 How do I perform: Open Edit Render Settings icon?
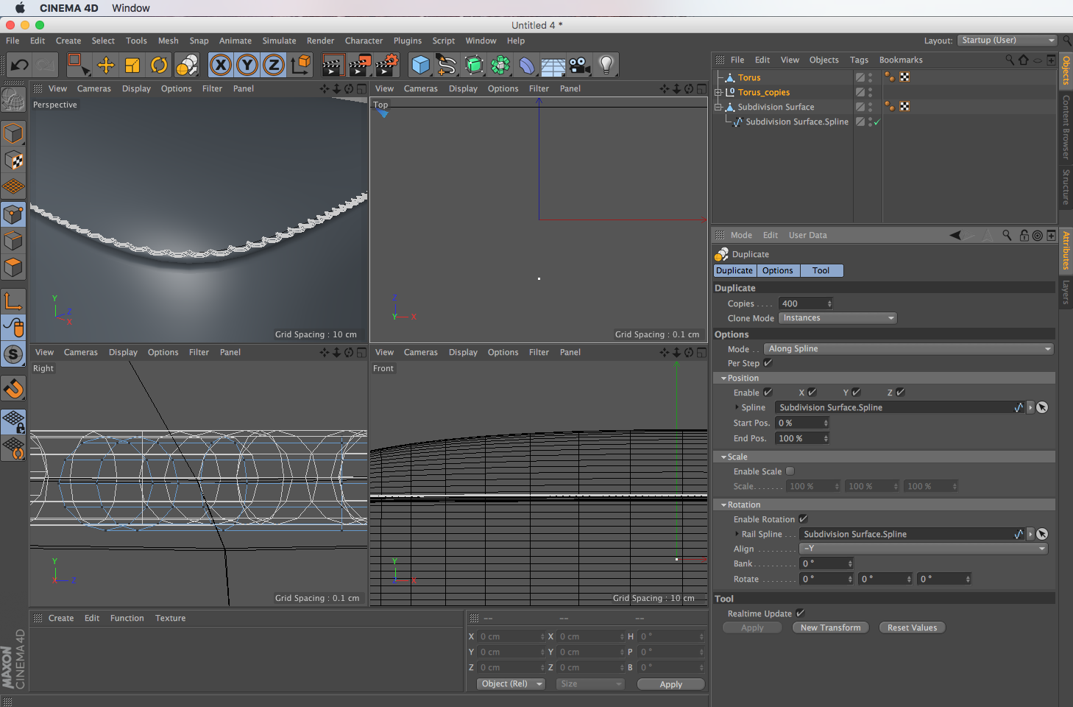click(x=386, y=65)
